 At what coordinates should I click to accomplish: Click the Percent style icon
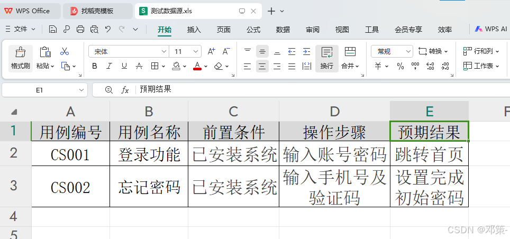tap(400, 66)
